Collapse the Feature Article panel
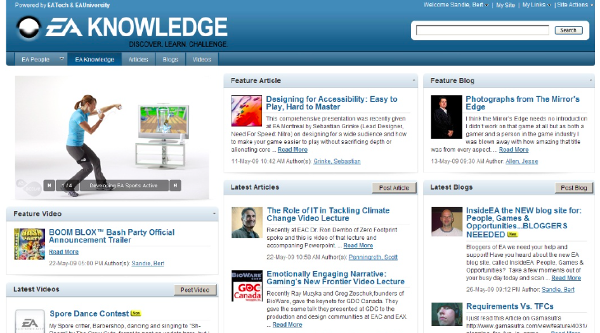This screenshot has height=333, width=600. pyautogui.click(x=414, y=81)
